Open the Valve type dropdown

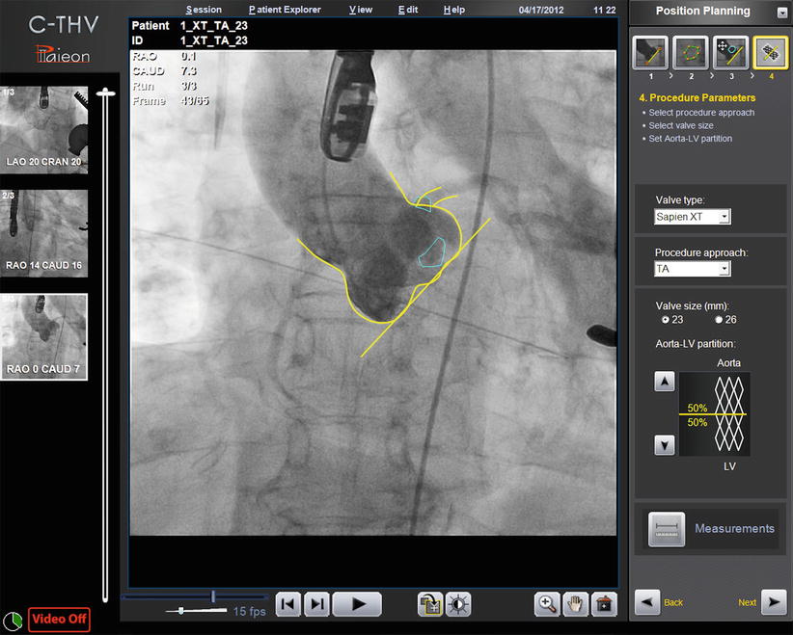(693, 217)
